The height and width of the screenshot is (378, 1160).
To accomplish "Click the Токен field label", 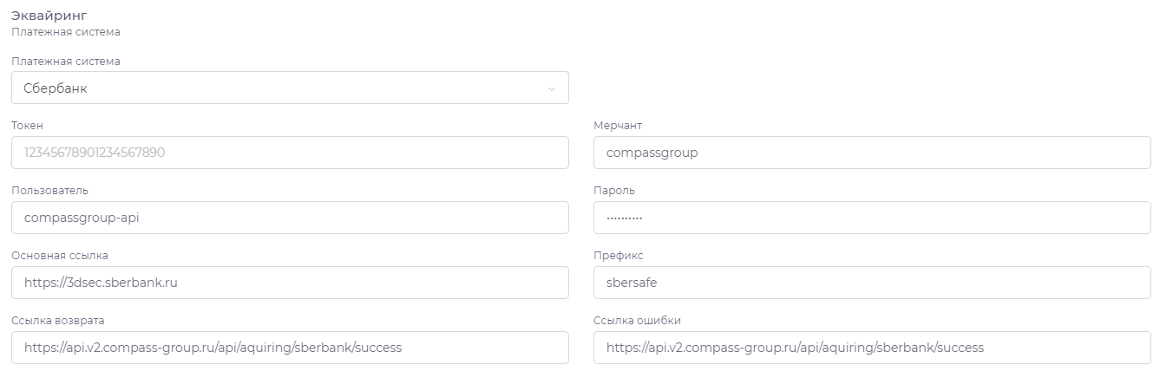I will point(27,126).
